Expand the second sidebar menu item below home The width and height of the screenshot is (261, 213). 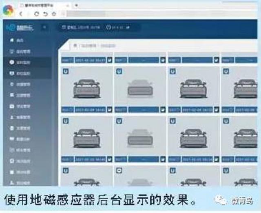coord(18,52)
